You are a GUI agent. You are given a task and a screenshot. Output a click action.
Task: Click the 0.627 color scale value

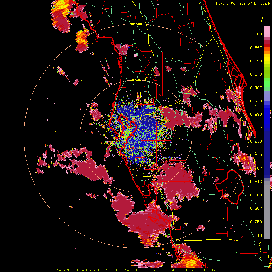(x=256, y=128)
